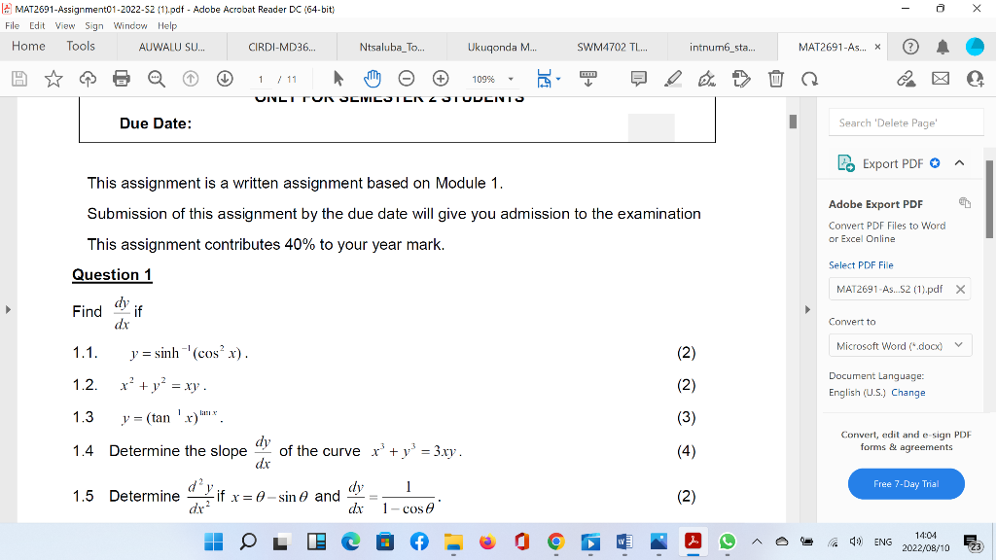Add a sticky note comment
The image size is (996, 560).
[637, 79]
